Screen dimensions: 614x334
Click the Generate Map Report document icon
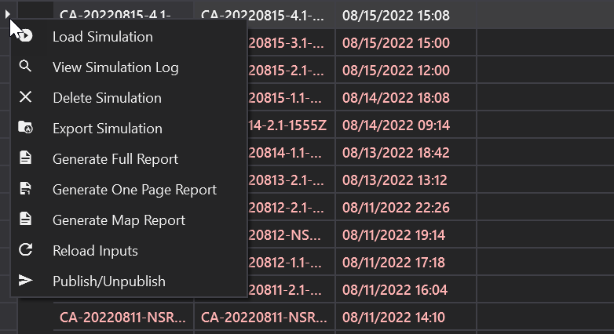[x=26, y=220]
